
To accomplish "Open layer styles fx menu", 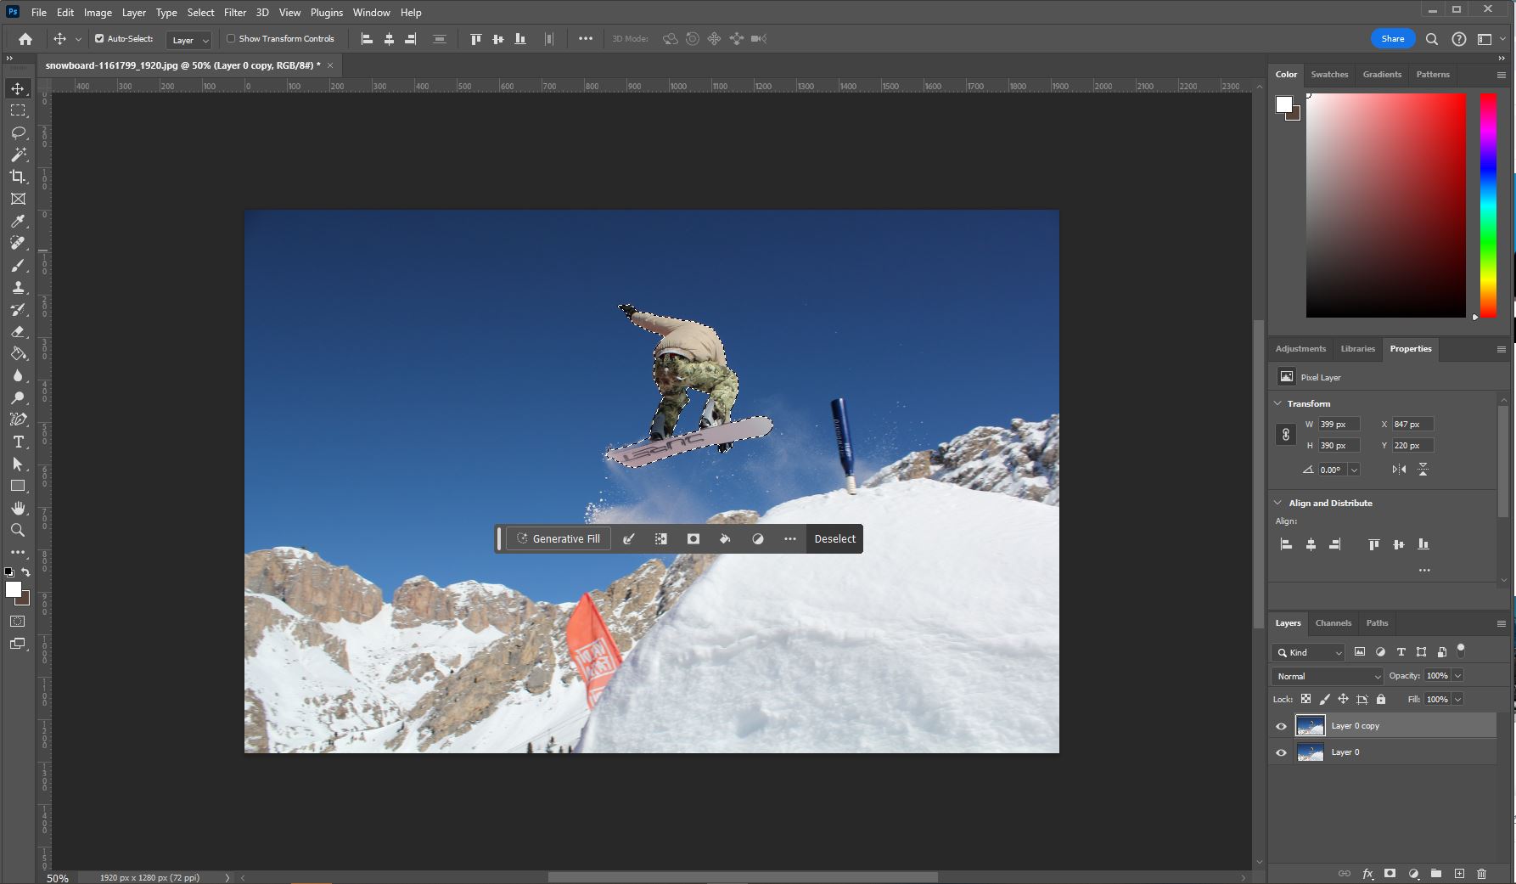I will coord(1367,873).
